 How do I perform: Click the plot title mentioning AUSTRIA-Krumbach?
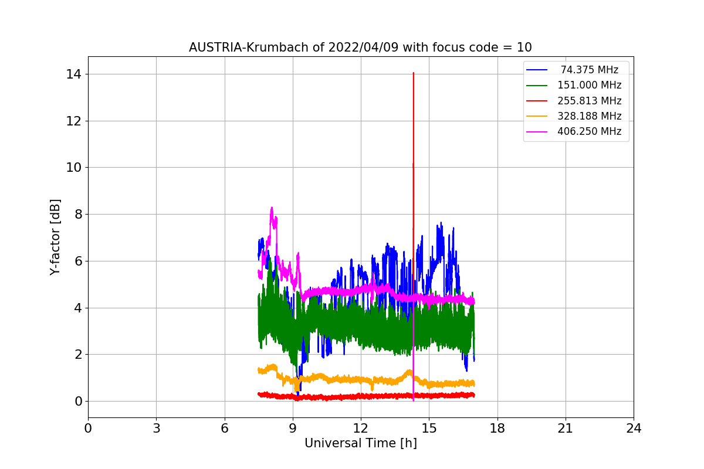click(x=360, y=47)
